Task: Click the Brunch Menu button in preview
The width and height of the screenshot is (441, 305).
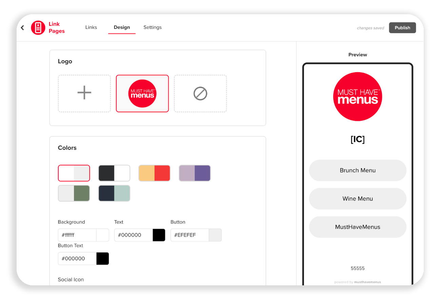Action: [358, 170]
